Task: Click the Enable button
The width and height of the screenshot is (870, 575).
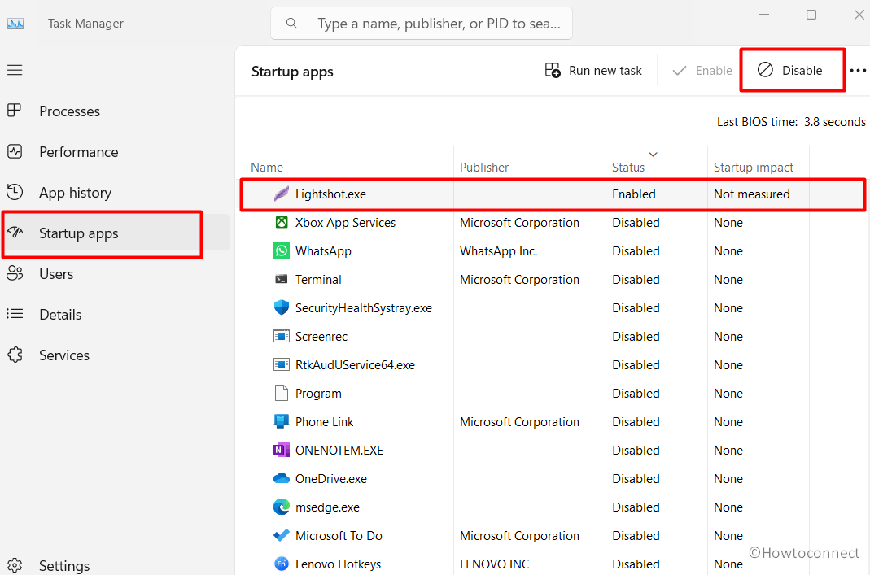Action: (x=702, y=71)
